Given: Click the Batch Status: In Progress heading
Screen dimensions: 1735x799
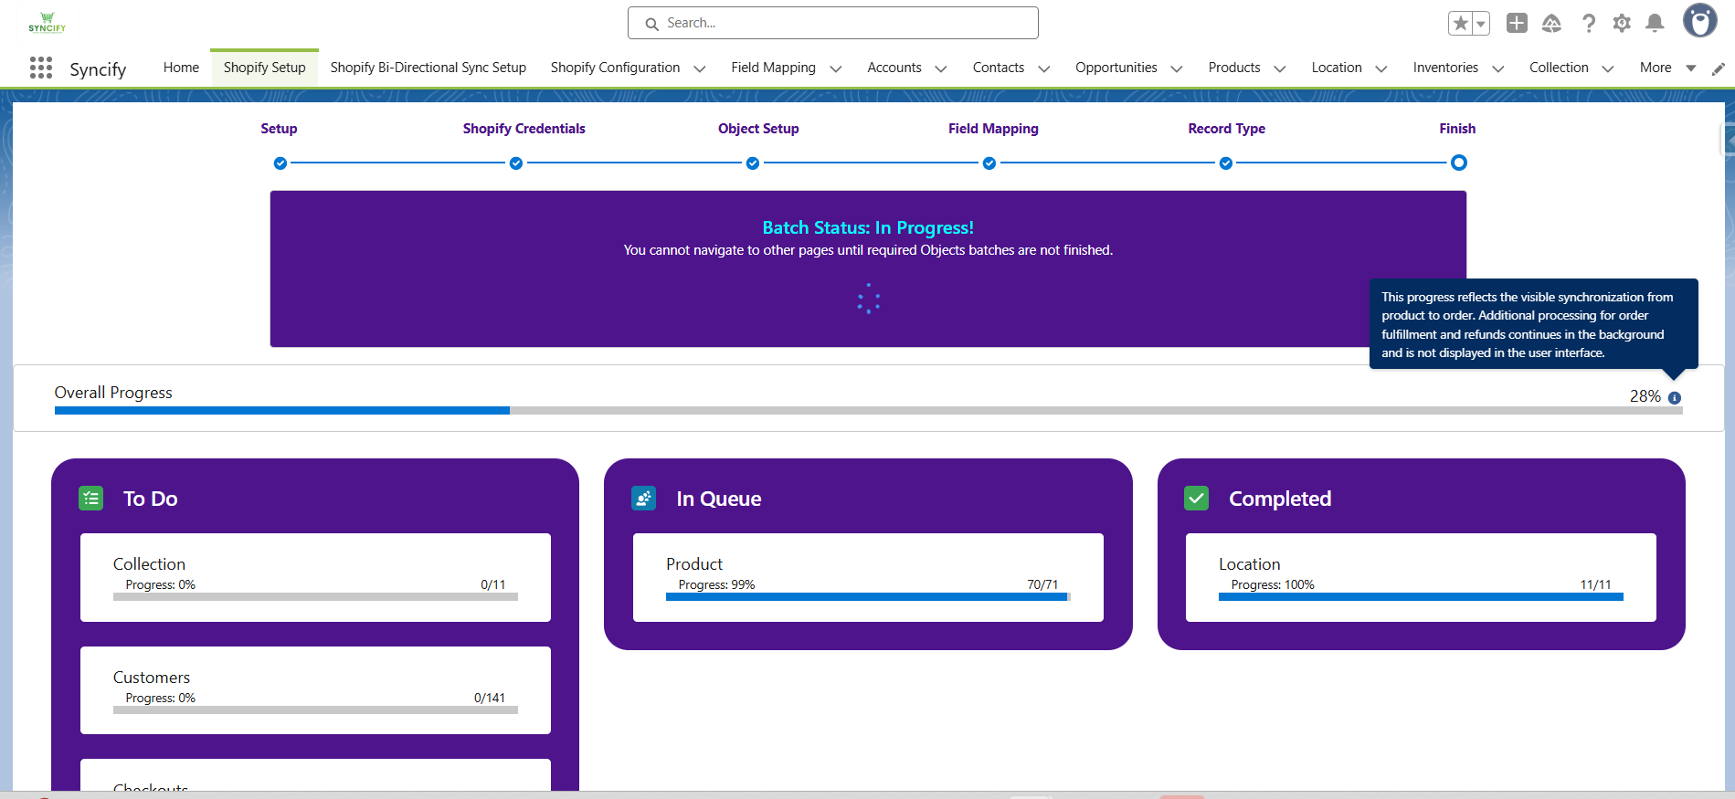Looking at the screenshot, I should tap(868, 227).
